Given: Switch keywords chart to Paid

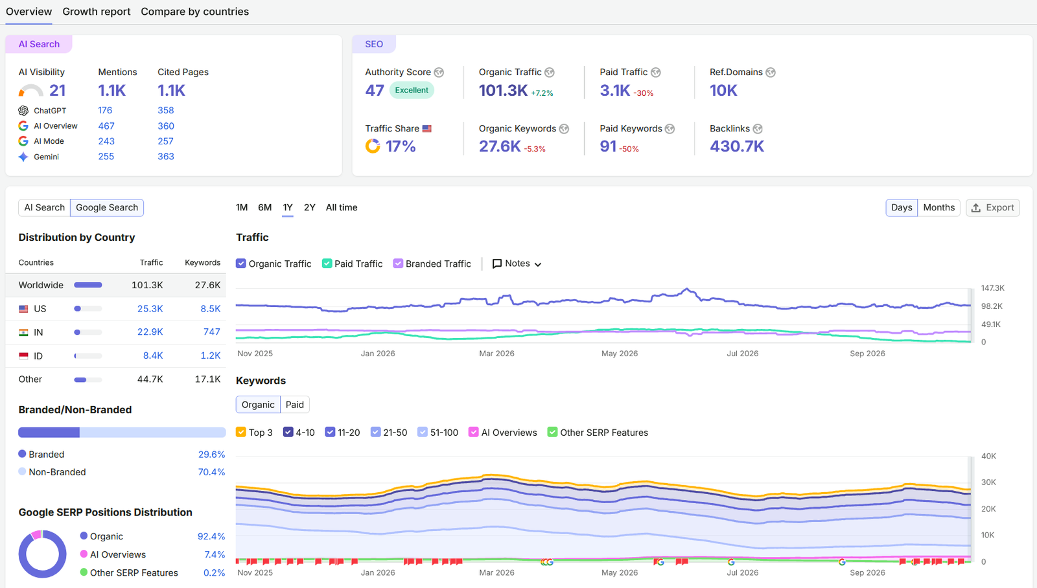Looking at the screenshot, I should 295,405.
